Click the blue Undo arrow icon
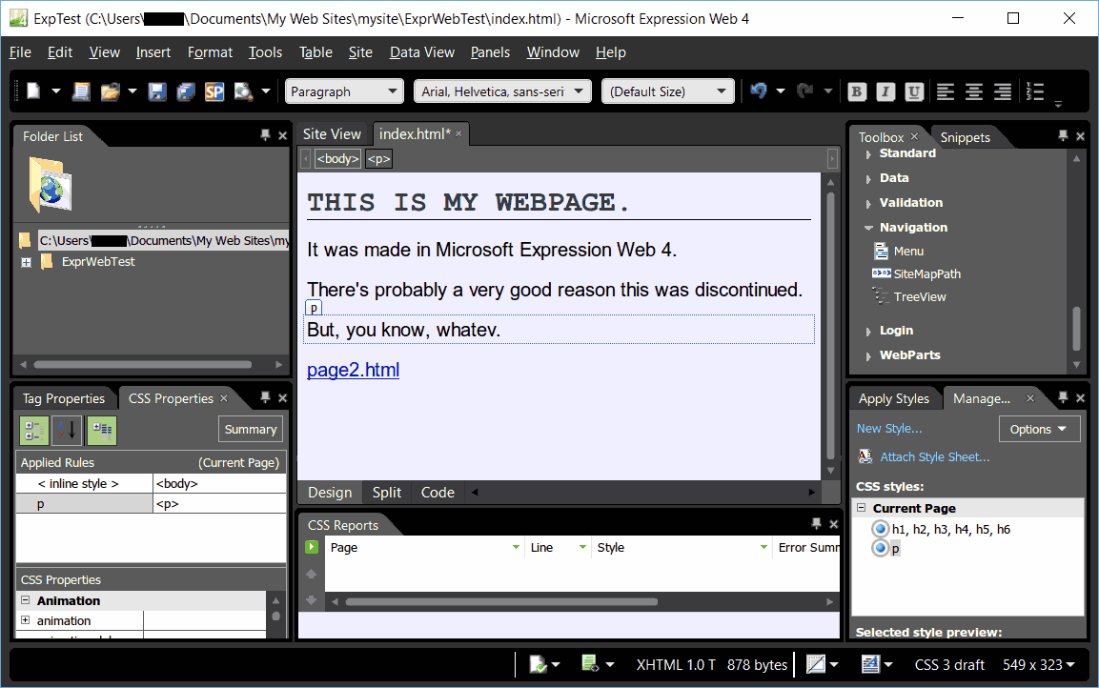Viewport: 1099px width, 688px height. [759, 91]
